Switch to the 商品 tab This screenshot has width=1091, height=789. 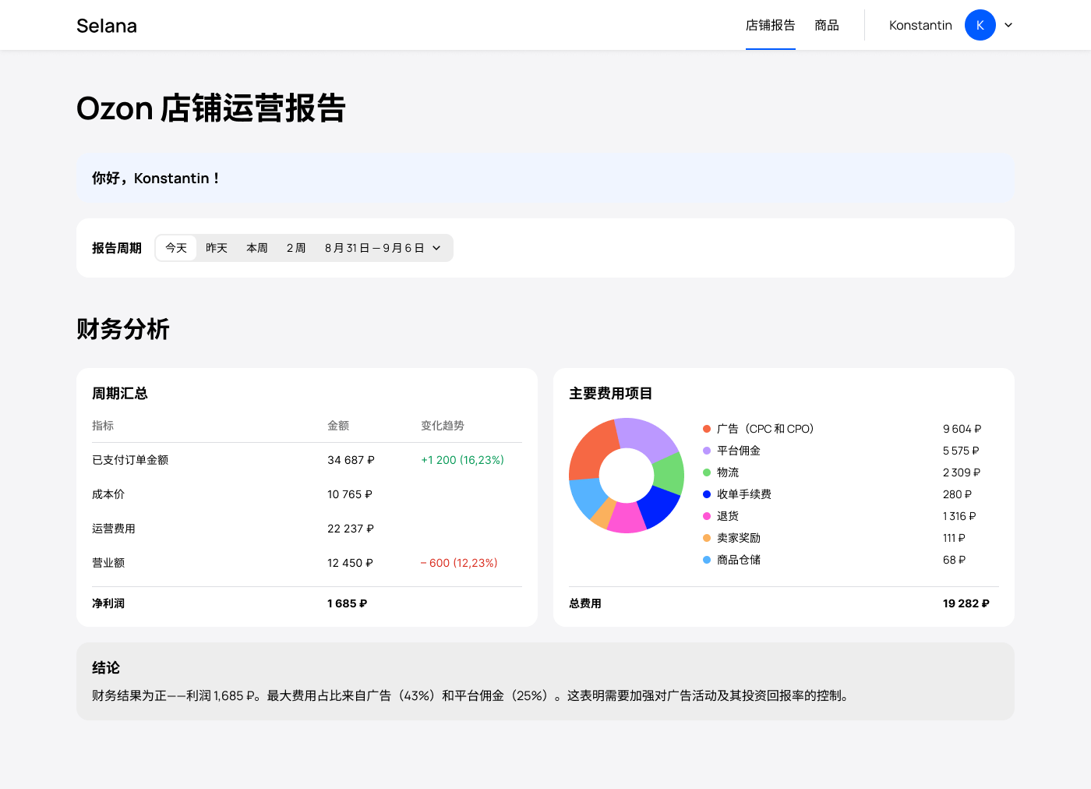pos(826,26)
